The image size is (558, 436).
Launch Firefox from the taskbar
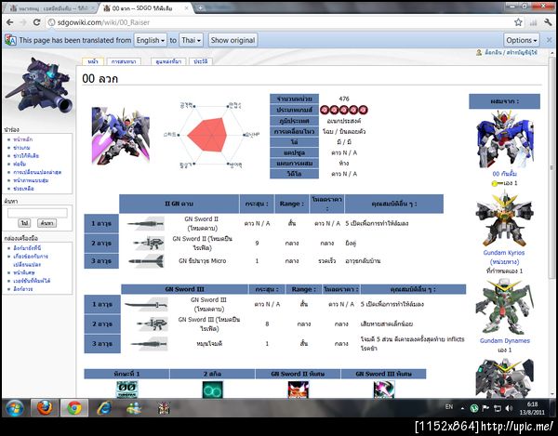pyautogui.click(x=45, y=408)
